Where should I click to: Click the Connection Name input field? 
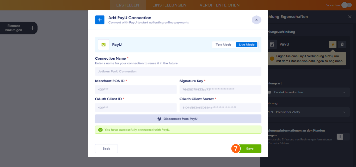pyautogui.click(x=178, y=71)
